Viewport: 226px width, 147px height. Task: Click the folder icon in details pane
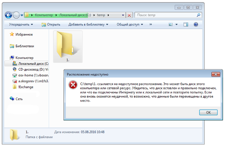click(14, 134)
